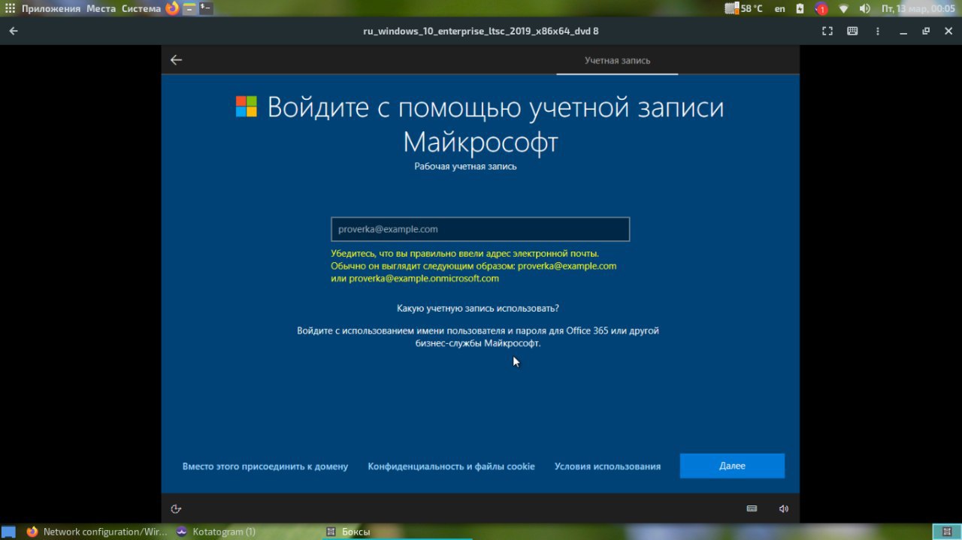Open Условия использования link
This screenshot has width=962, height=540.
pos(607,466)
